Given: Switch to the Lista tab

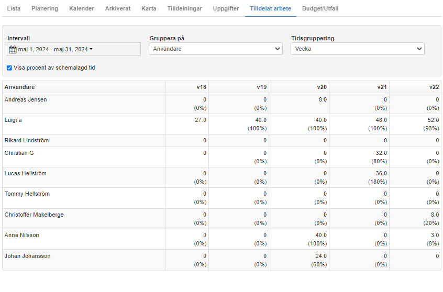Looking at the screenshot, I should pyautogui.click(x=14, y=8).
